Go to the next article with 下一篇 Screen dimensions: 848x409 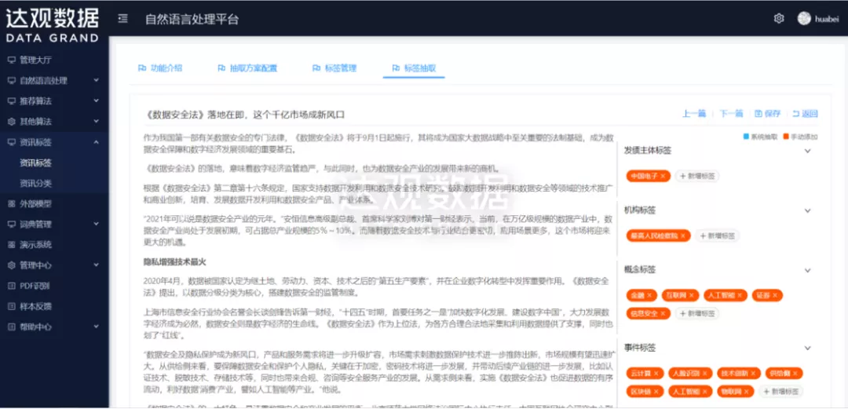(x=731, y=114)
